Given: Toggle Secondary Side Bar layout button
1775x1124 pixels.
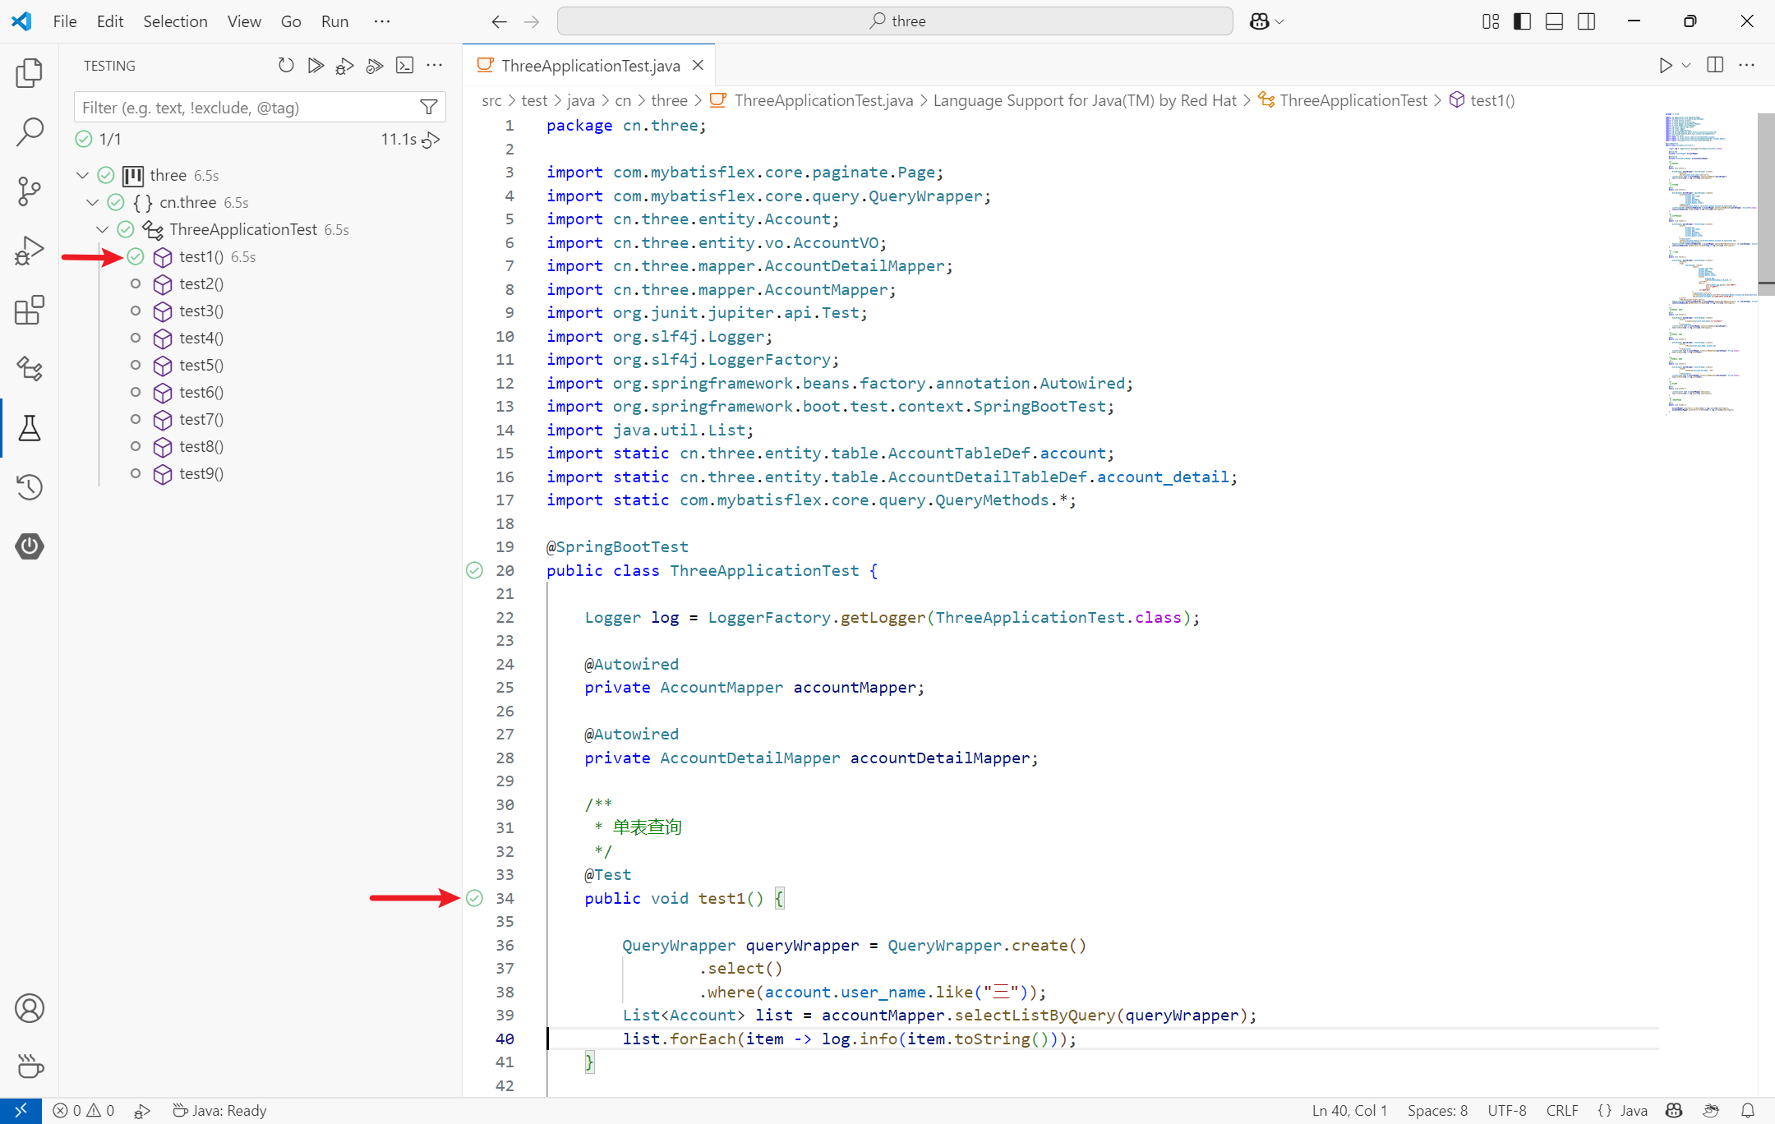Looking at the screenshot, I should [1586, 21].
